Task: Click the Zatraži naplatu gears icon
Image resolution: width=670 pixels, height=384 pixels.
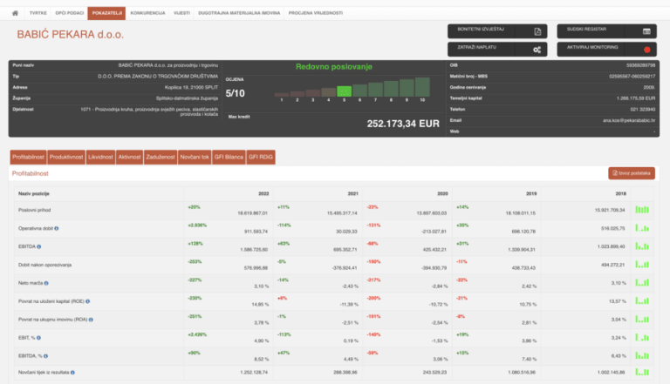Action: click(x=537, y=50)
